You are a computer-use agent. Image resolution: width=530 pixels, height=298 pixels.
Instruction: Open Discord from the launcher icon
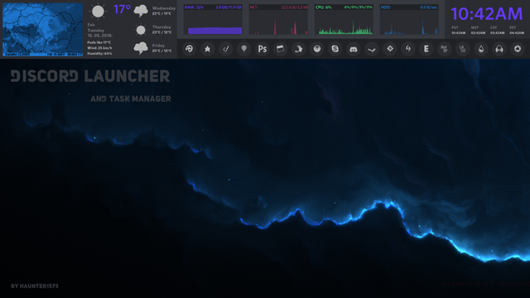click(x=354, y=49)
